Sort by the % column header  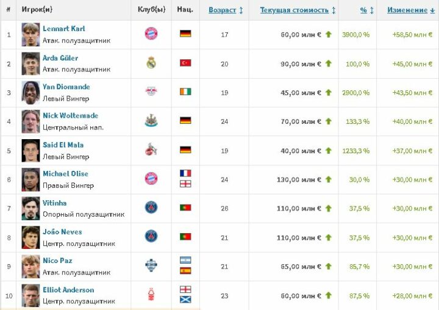tap(363, 10)
